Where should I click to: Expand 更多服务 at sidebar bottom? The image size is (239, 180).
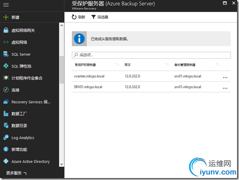(16, 173)
